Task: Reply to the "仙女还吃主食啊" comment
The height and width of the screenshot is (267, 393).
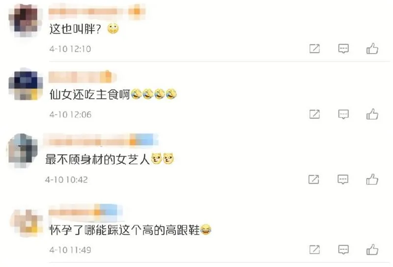Action: [343, 114]
